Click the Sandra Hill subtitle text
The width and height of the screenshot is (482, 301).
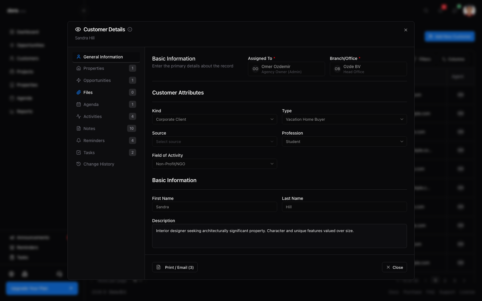(x=85, y=38)
